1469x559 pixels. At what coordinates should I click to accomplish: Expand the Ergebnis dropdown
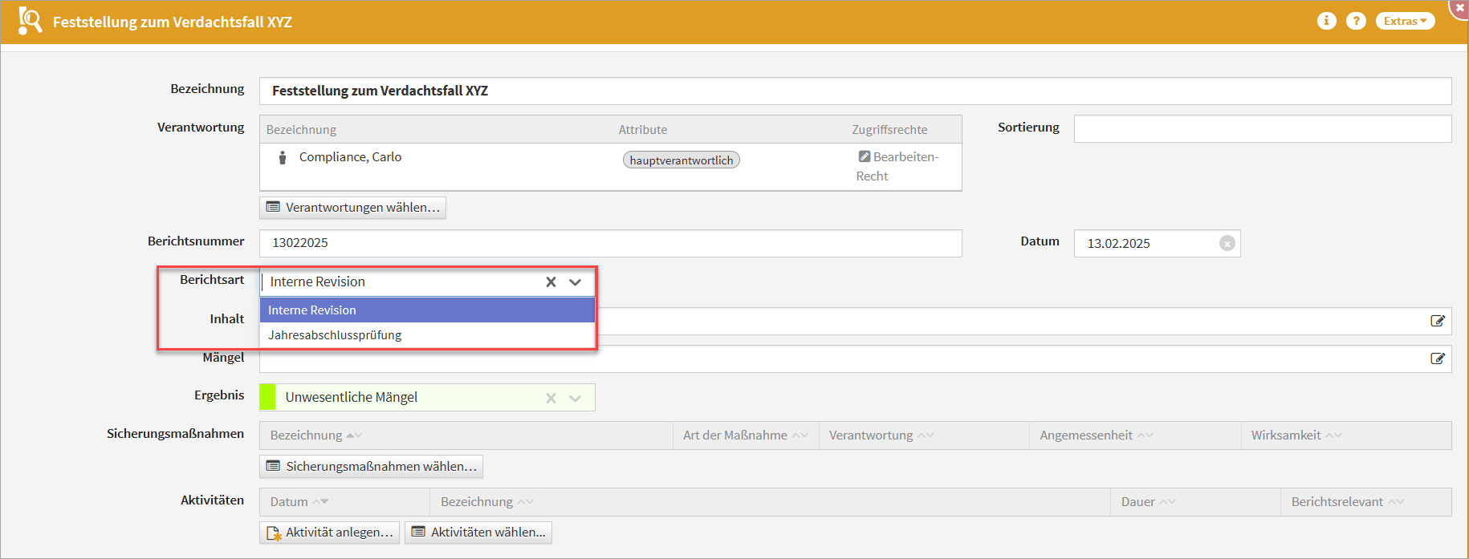click(x=575, y=398)
